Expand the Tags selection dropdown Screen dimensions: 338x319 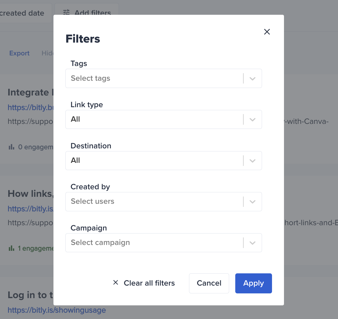coord(252,78)
